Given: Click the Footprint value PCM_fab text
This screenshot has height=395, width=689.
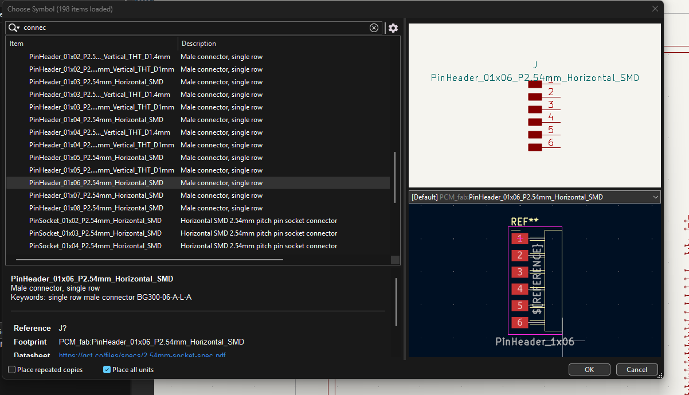Looking at the screenshot, I should [151, 342].
